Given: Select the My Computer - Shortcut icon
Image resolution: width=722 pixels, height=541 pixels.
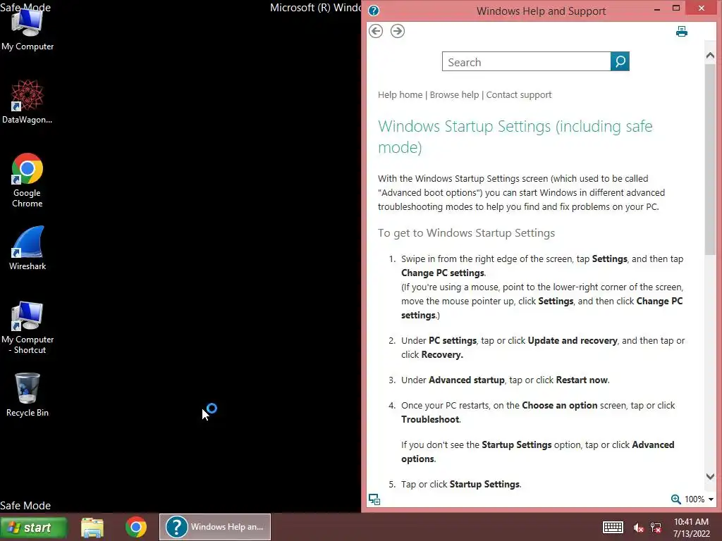Looking at the screenshot, I should click(27, 328).
